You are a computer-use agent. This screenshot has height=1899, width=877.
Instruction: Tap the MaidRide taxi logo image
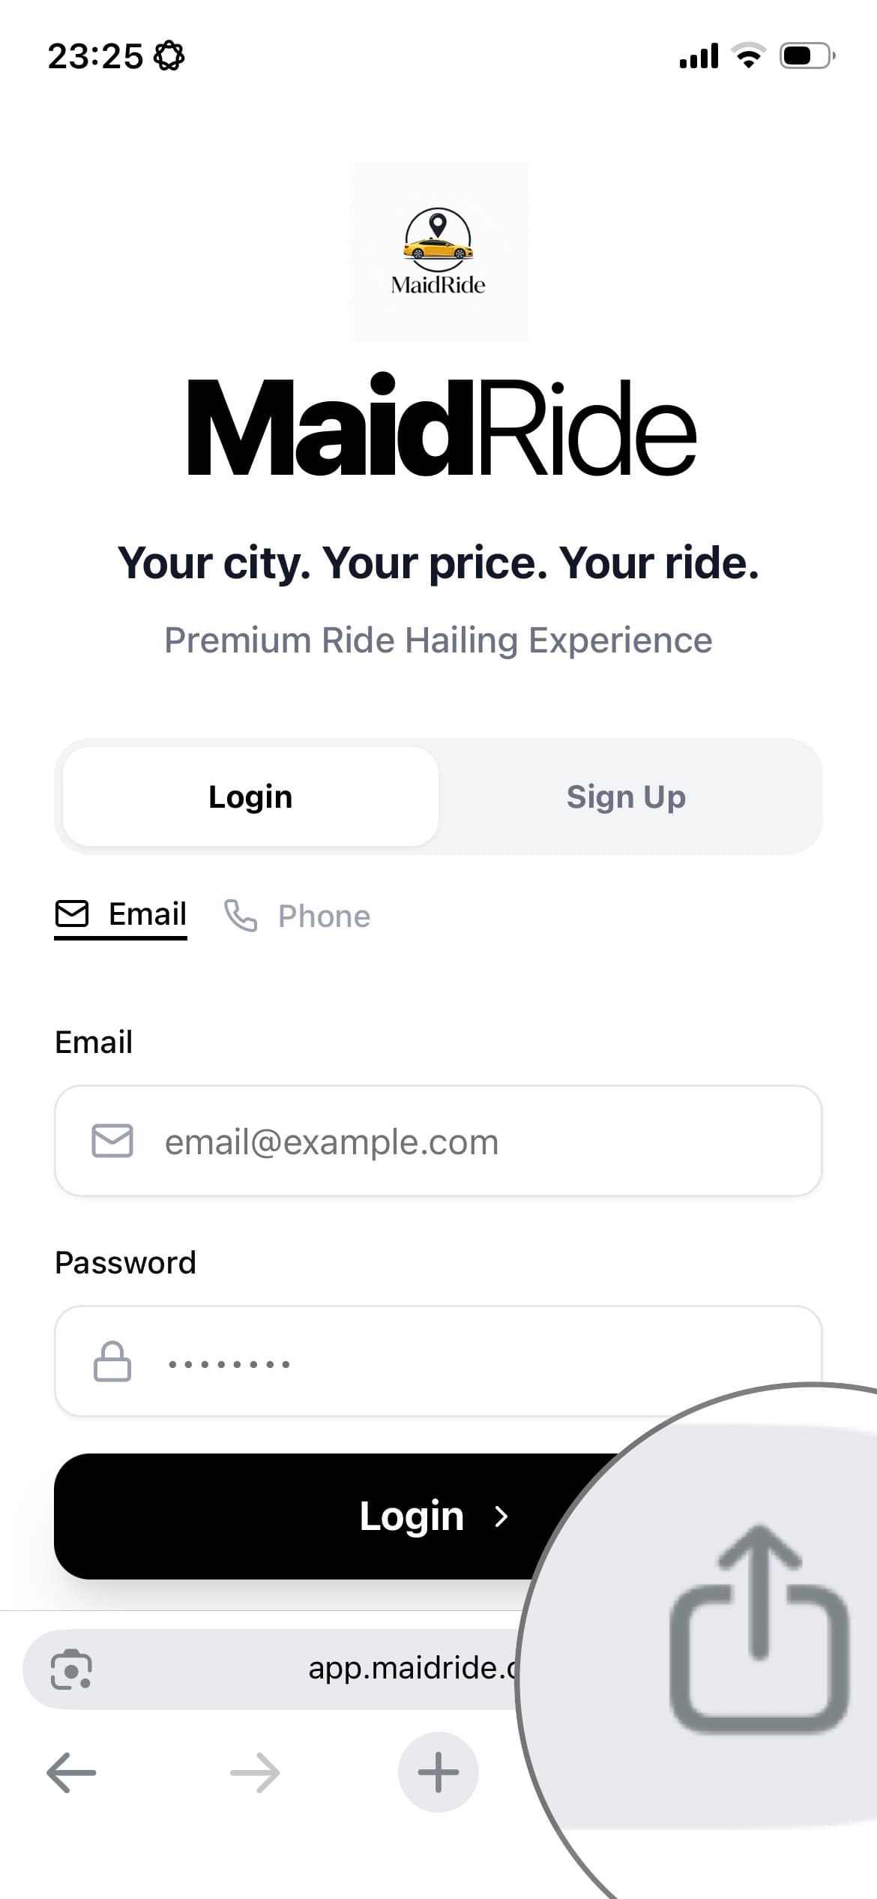pyautogui.click(x=438, y=251)
